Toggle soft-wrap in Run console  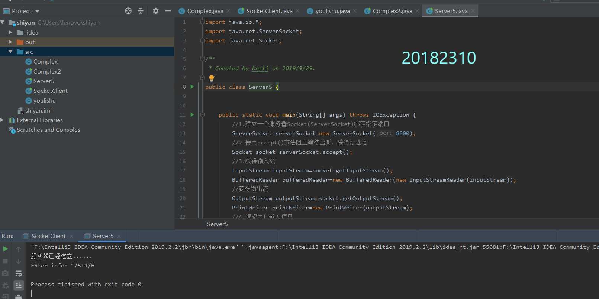19,273
